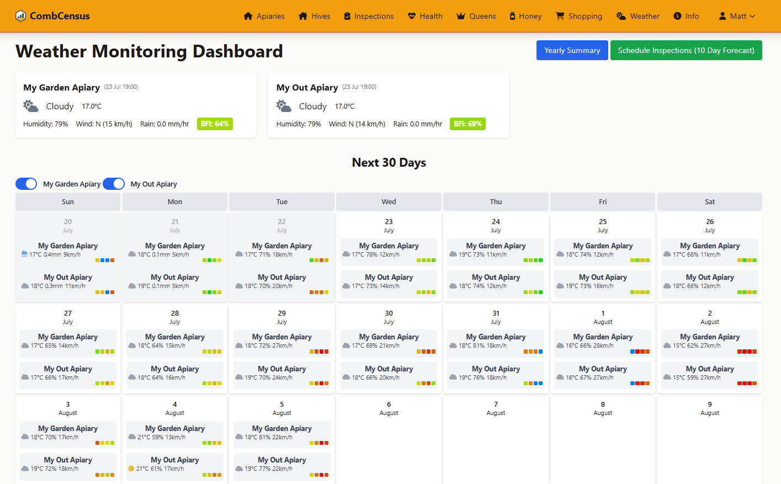Click the Shopping cart icon

[x=560, y=16]
